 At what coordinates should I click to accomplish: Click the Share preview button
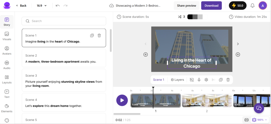pyautogui.click(x=187, y=6)
